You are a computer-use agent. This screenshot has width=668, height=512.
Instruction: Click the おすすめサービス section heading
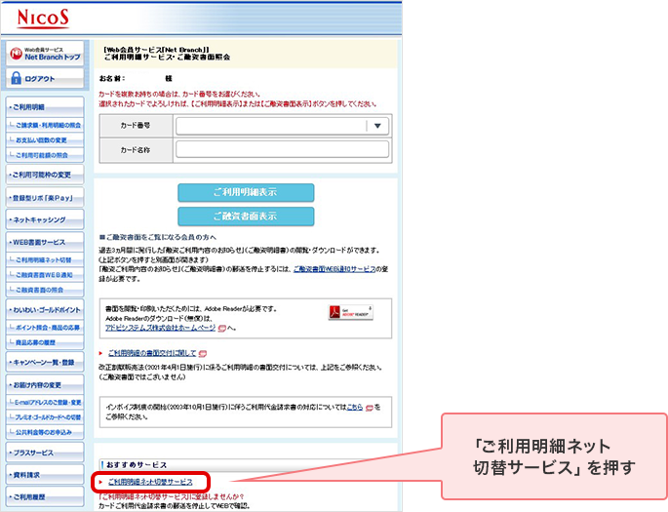[137, 465]
